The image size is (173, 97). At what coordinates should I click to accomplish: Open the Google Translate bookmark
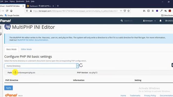[12, 15]
